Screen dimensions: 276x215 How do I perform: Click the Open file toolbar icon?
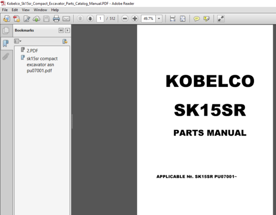tap(7, 19)
